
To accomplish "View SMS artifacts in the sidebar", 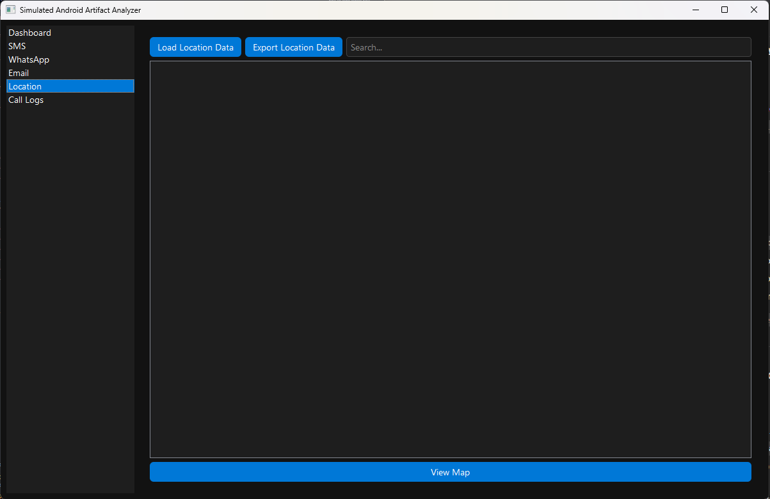I will [x=17, y=46].
